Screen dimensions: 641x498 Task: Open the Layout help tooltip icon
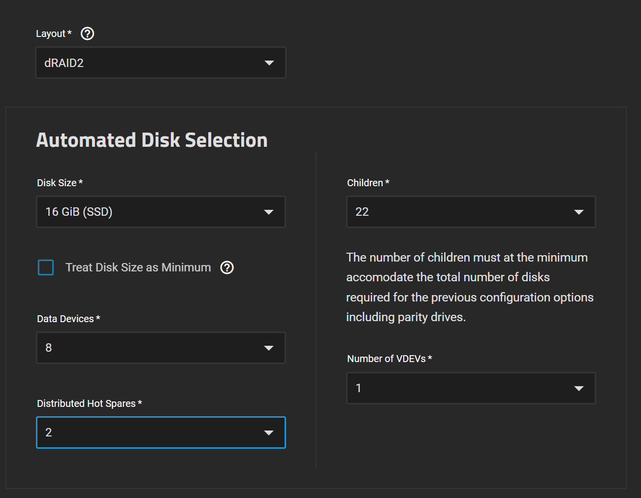(87, 33)
